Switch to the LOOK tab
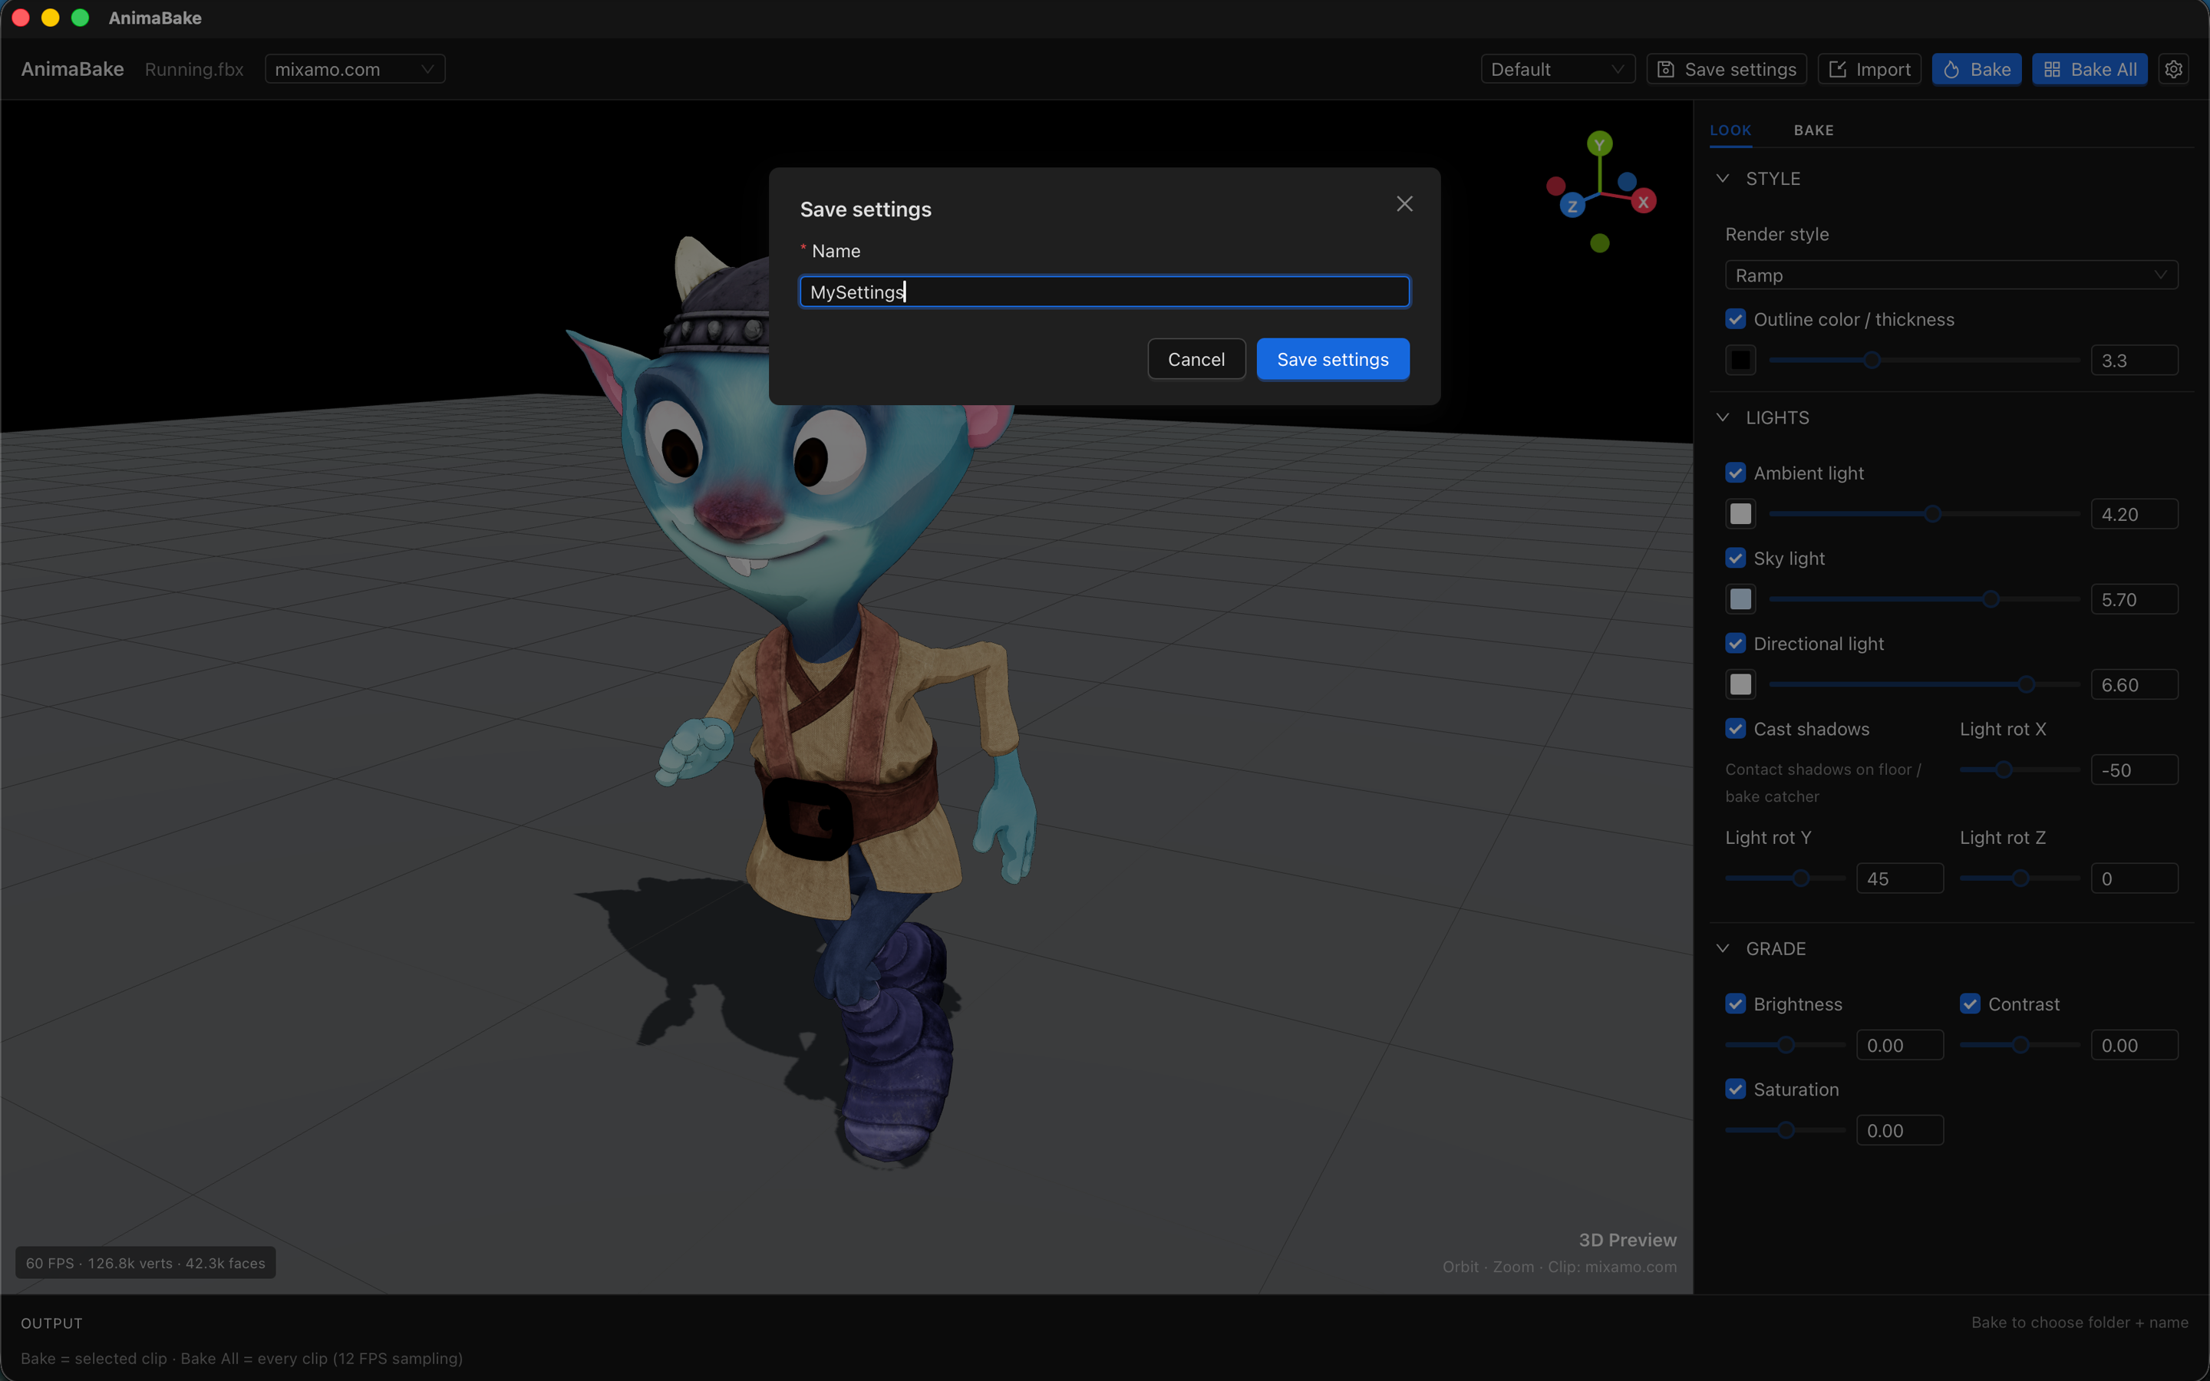The height and width of the screenshot is (1381, 2210). tap(1730, 130)
